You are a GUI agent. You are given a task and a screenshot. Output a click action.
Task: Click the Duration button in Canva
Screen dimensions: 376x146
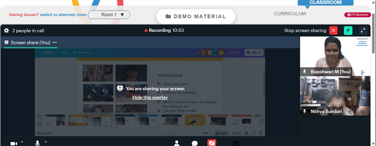pos(45,133)
